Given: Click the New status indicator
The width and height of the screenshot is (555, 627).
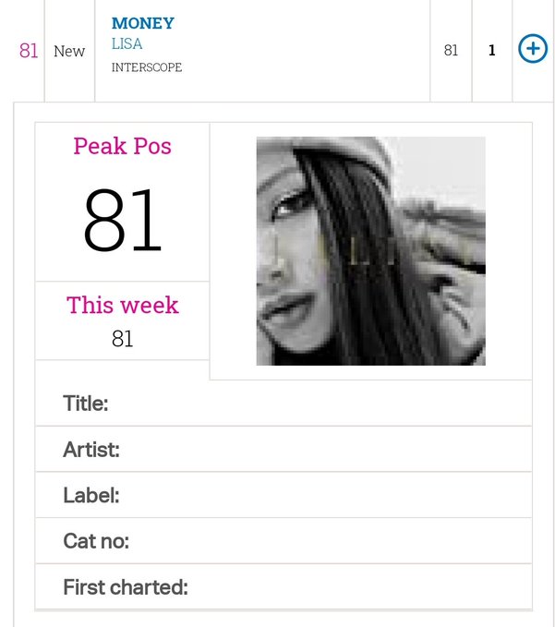Looking at the screenshot, I should click(69, 51).
